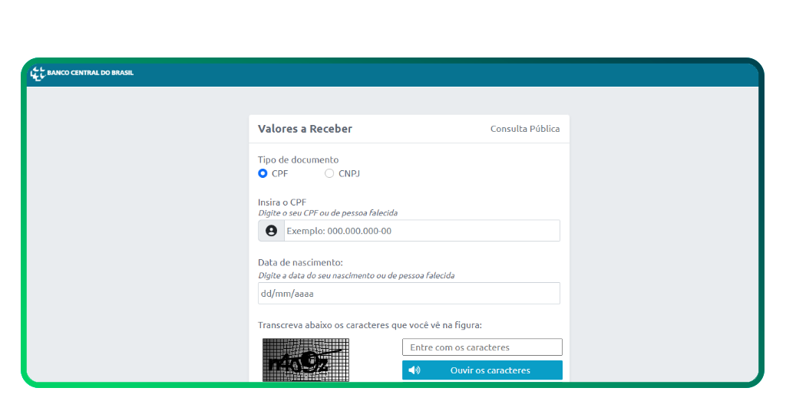
Task: Select the CNPJ radio button
Action: click(329, 173)
